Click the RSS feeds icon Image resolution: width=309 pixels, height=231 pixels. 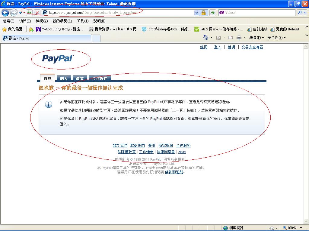[x=218, y=38]
